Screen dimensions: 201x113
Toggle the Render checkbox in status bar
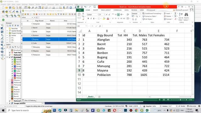[x=179, y=106]
